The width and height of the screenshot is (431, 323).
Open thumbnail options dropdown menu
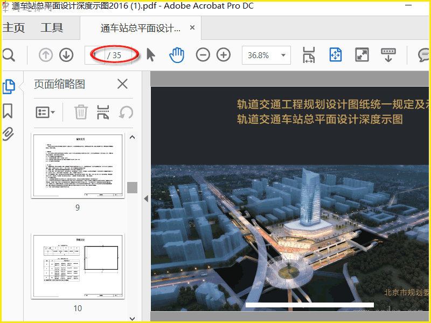point(45,112)
